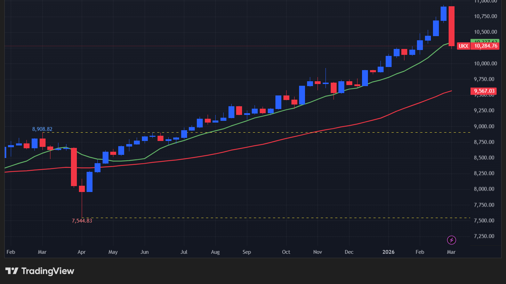Click the 9,000.00 level on price axis
Viewport: 506px width, 284px height.
click(x=485, y=126)
